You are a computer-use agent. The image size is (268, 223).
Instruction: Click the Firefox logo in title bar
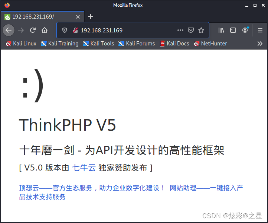click(7, 5)
